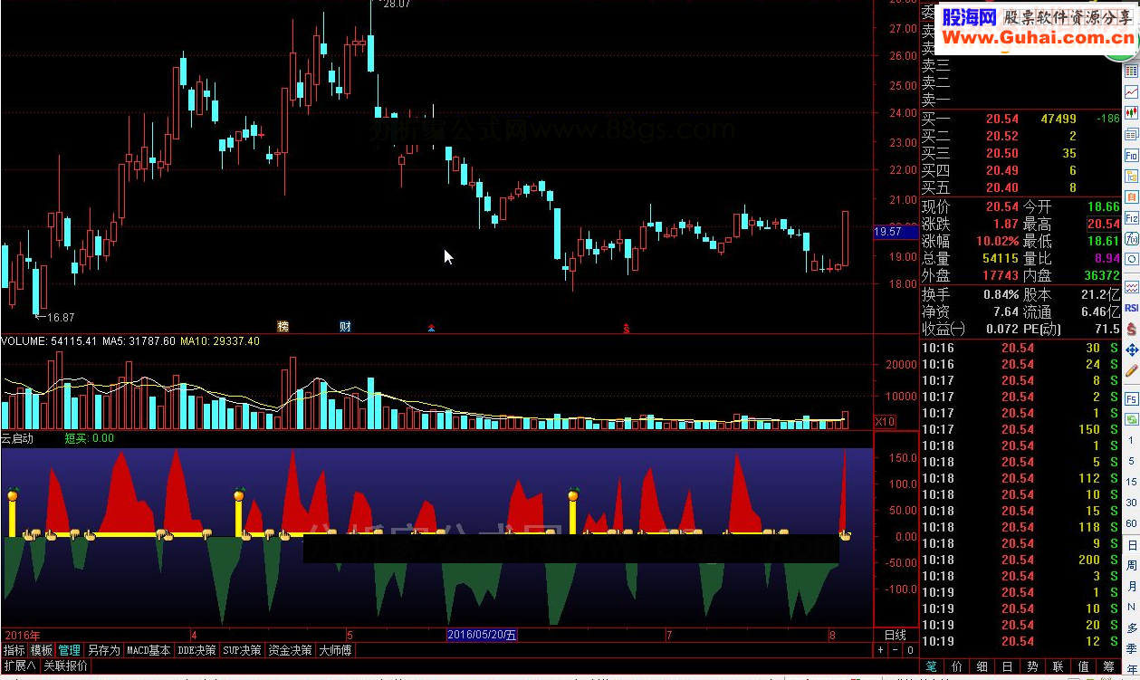
Task: Select the 价 price distribution tab
Action: (x=957, y=666)
